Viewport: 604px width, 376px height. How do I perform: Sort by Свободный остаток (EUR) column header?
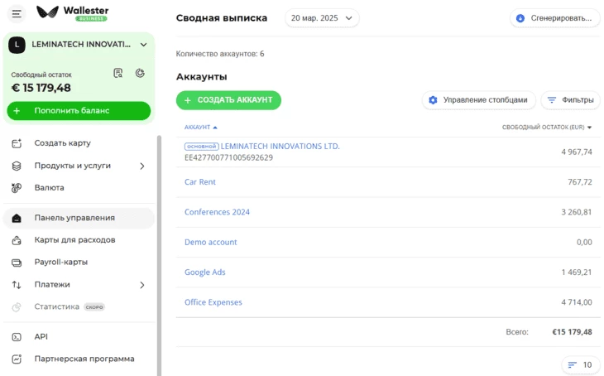point(547,128)
